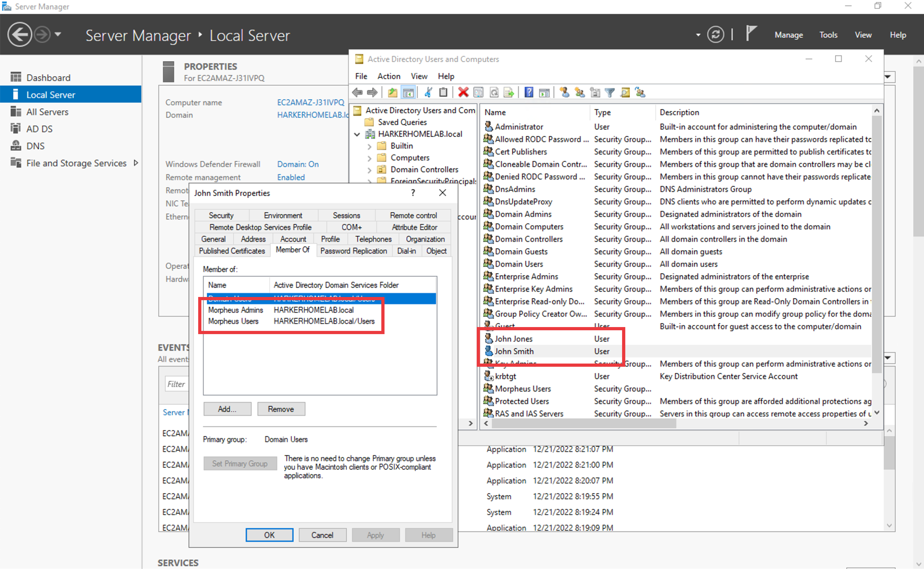Screen dimensions: 924x569
Task: Open the Attribute Editor tab
Action: click(x=414, y=227)
